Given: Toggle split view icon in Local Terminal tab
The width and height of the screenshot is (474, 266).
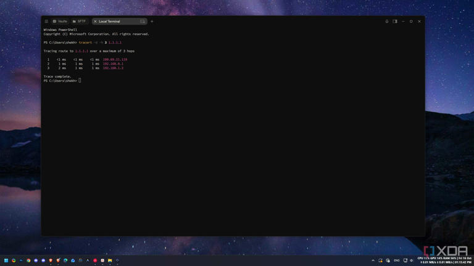Looking at the screenshot, I should (143, 22).
